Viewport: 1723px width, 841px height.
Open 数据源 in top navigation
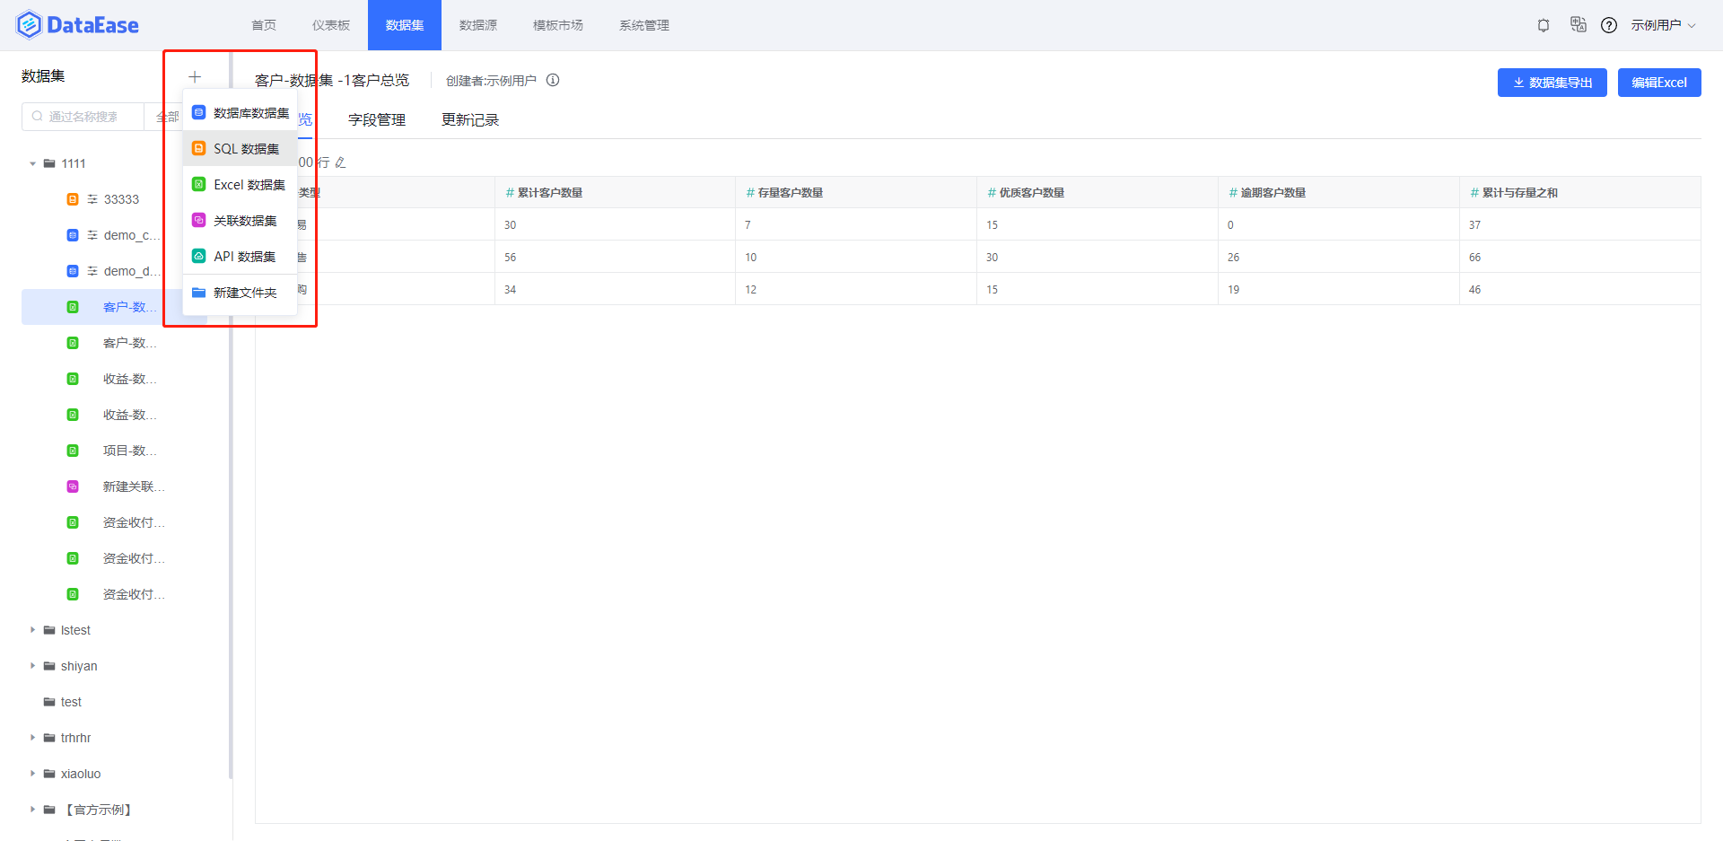[x=478, y=25]
